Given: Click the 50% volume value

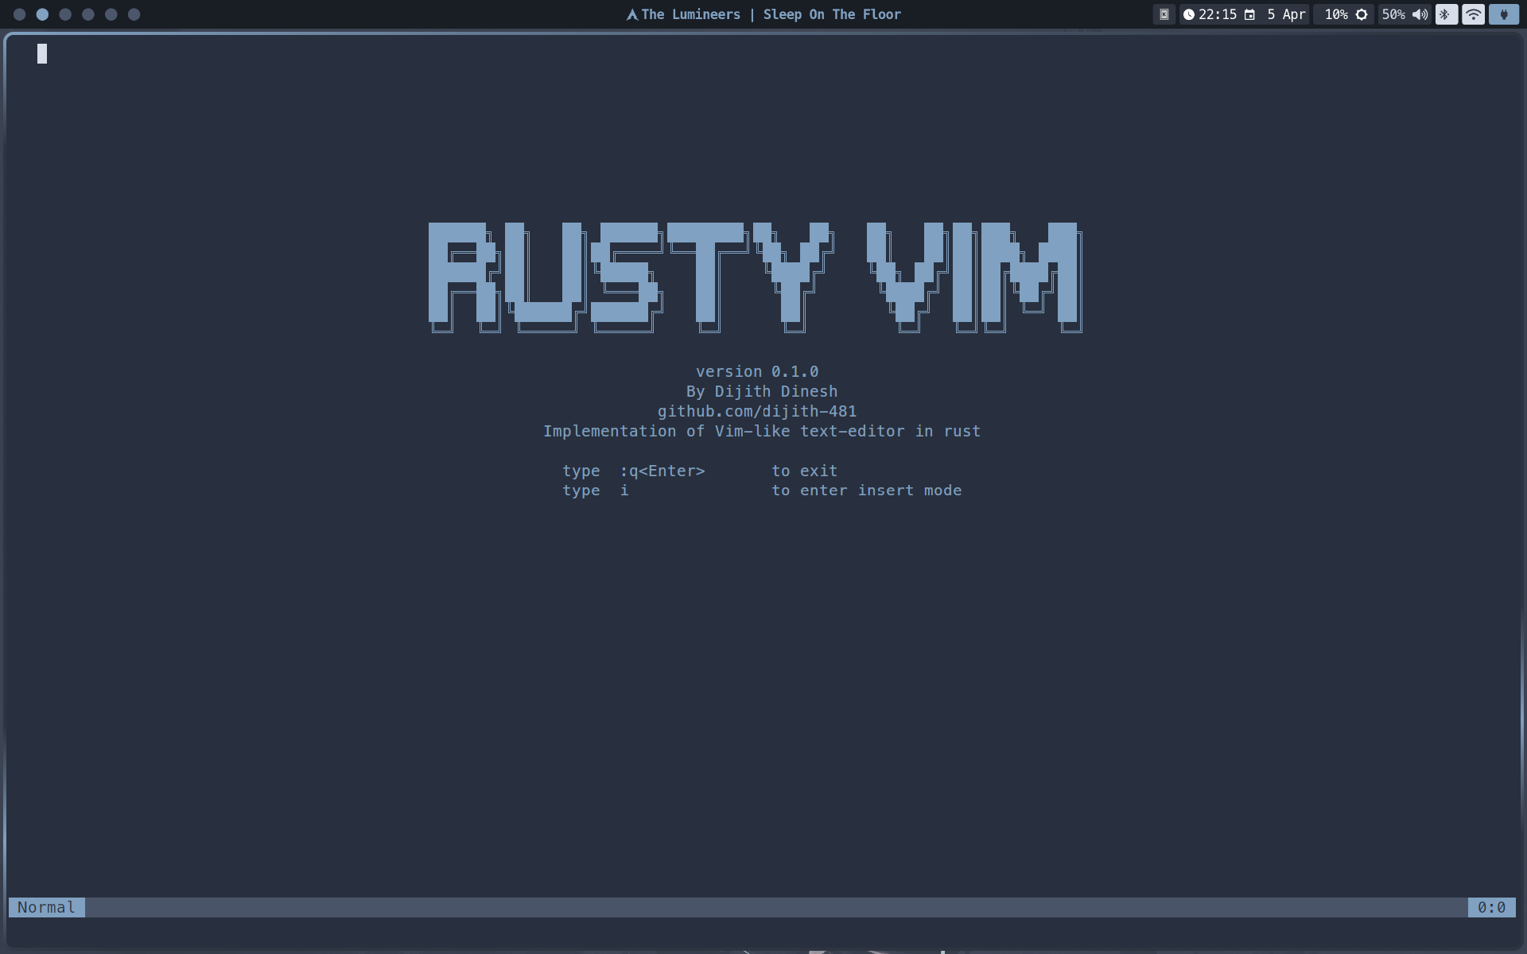Looking at the screenshot, I should (1393, 14).
